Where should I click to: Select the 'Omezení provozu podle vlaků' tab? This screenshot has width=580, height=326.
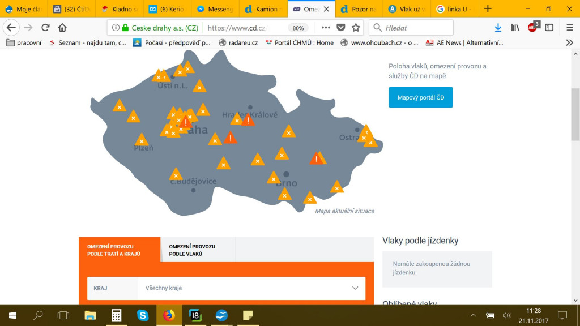click(192, 250)
